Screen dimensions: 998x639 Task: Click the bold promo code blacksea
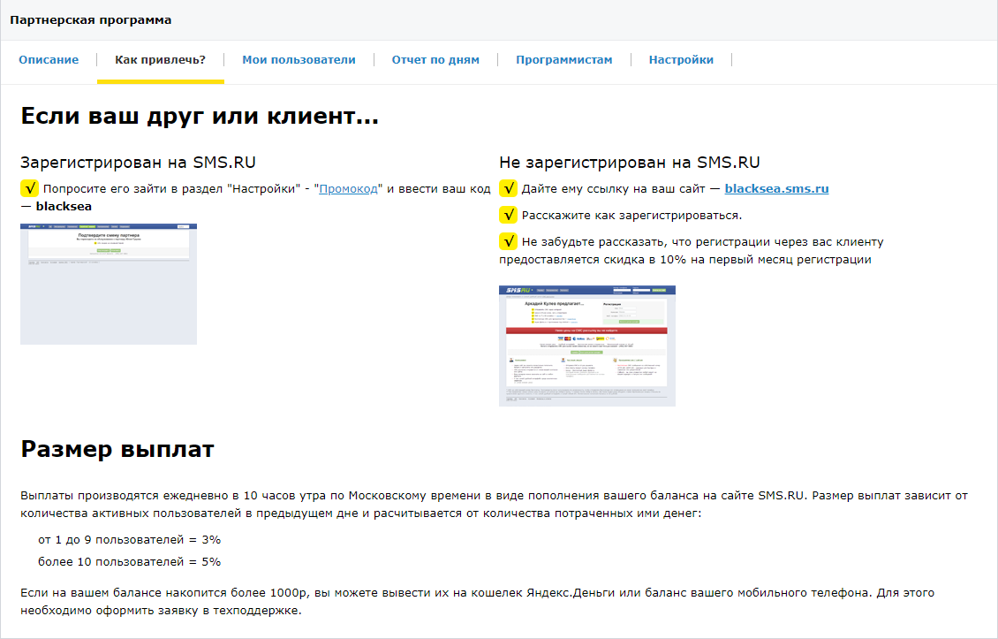point(64,207)
